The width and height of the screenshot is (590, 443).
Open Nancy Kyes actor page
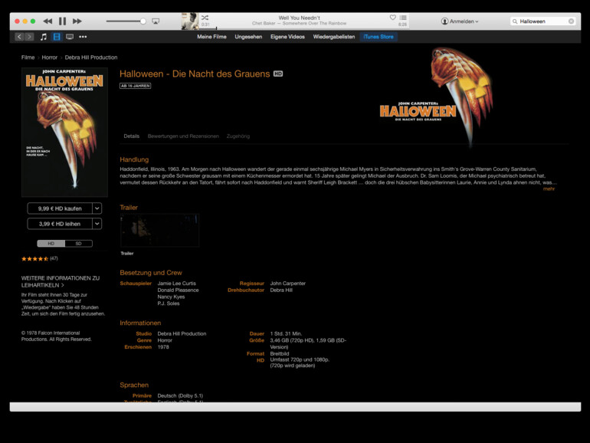pyautogui.click(x=171, y=297)
